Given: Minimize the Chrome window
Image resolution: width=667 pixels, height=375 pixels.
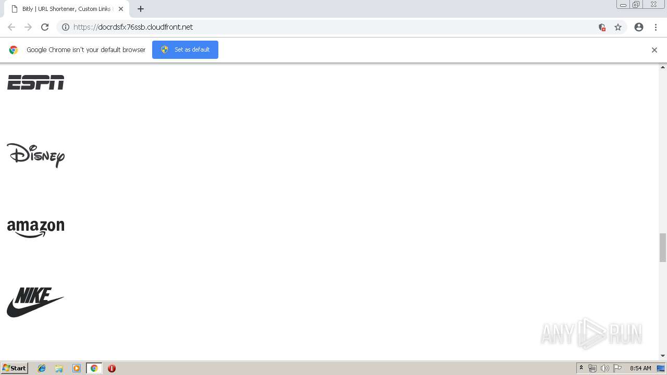Looking at the screenshot, I should pyautogui.click(x=623, y=5).
